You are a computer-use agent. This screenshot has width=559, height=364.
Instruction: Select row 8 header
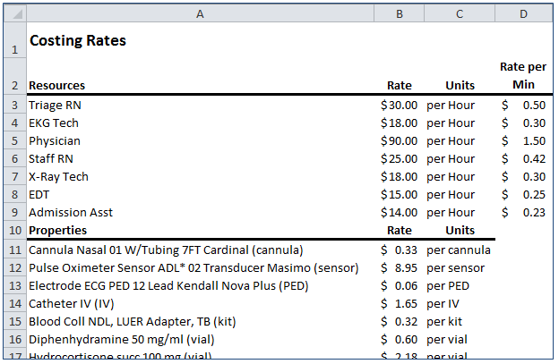(x=14, y=194)
